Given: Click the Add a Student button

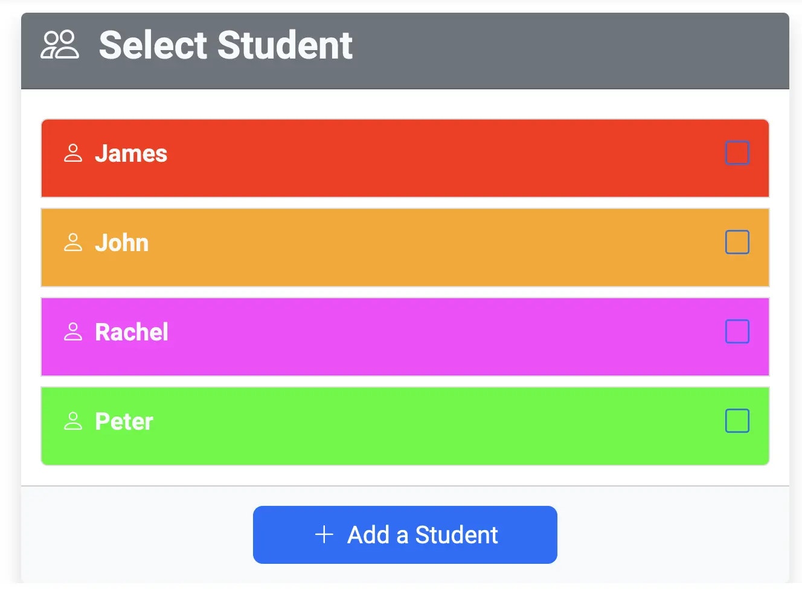Looking at the screenshot, I should click(405, 535).
